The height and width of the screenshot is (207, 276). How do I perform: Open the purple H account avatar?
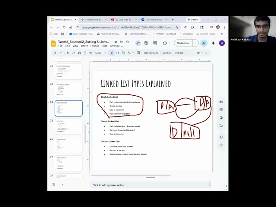click(222, 43)
